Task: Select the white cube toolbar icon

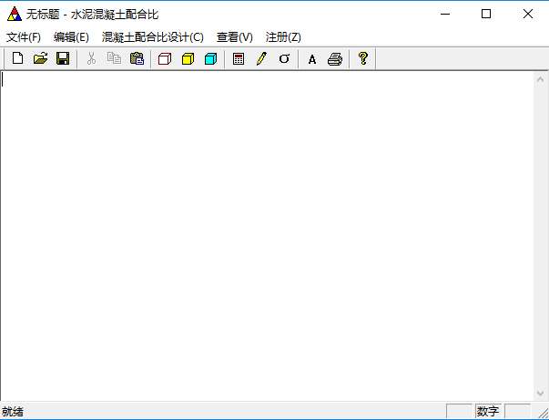Action: click(x=165, y=58)
